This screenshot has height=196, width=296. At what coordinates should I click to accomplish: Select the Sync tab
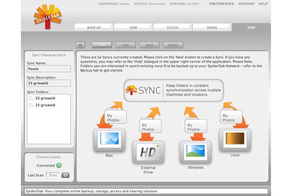[251, 27]
